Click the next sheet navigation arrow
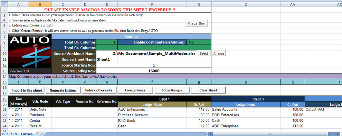Image resolution: width=342 pixels, height=136 pixels. tap(11, 134)
